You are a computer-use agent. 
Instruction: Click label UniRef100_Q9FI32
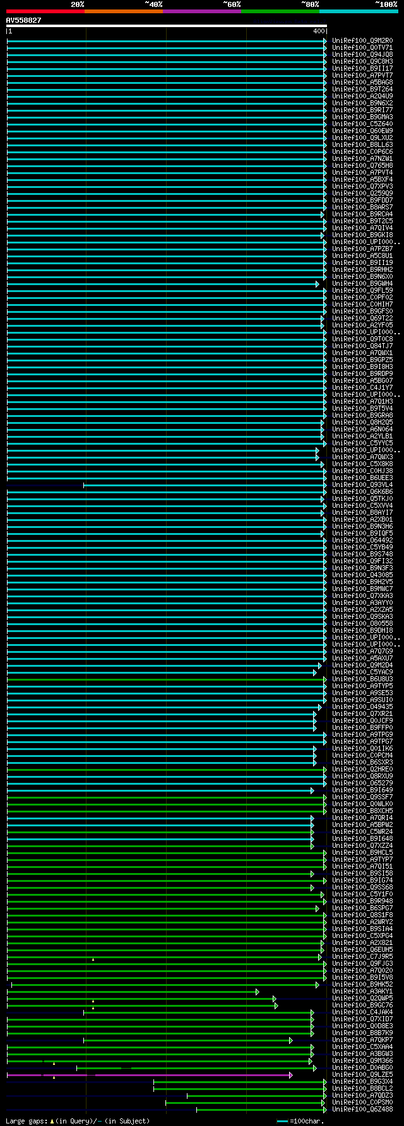click(362, 561)
